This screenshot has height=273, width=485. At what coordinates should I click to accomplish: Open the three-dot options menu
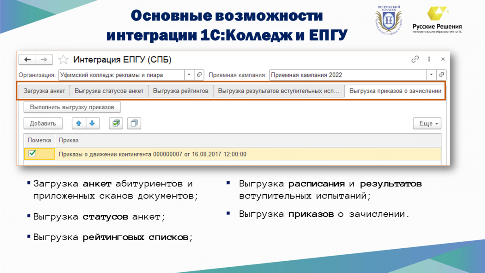pyautogui.click(x=429, y=59)
